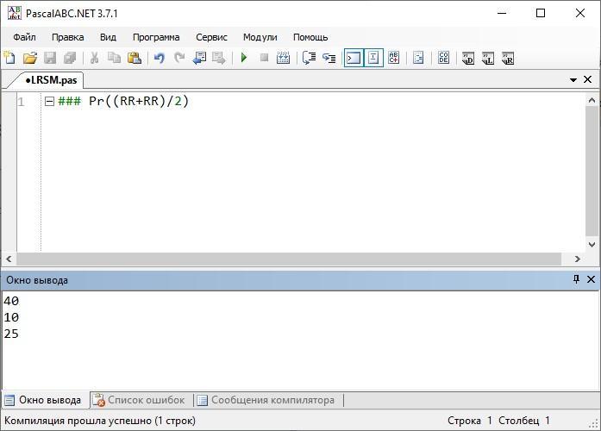The height and width of the screenshot is (431, 601).
Task: Toggle the input window button
Action: click(x=373, y=58)
